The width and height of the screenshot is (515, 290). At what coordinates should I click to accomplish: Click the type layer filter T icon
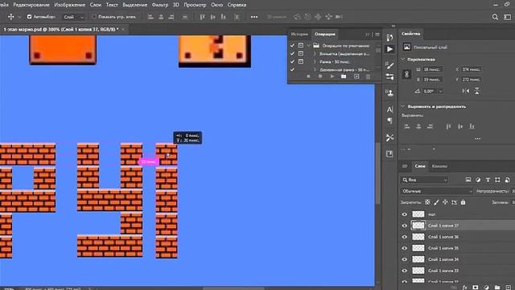[488, 180]
